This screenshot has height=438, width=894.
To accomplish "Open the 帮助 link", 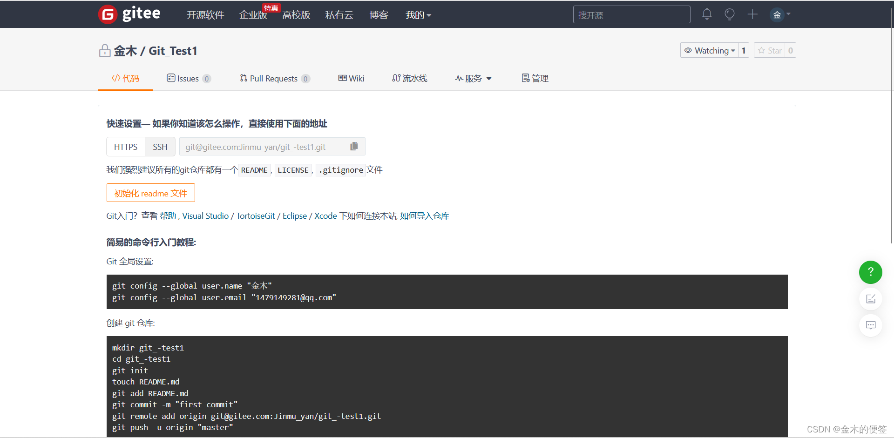I will click(x=168, y=216).
